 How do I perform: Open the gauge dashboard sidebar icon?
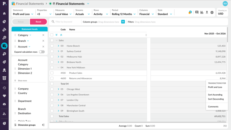(x=4, y=104)
